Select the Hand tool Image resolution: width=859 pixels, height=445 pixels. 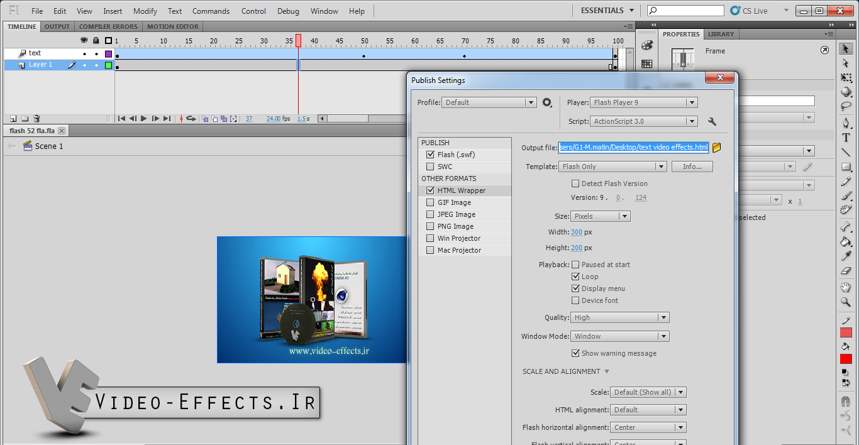[x=846, y=288]
